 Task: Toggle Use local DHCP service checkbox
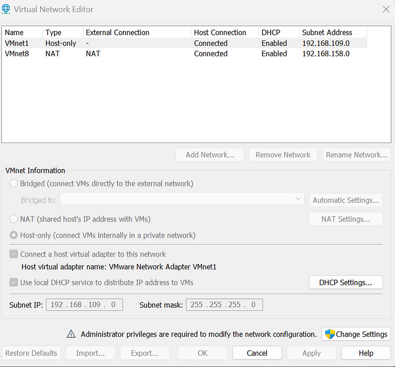coord(14,283)
